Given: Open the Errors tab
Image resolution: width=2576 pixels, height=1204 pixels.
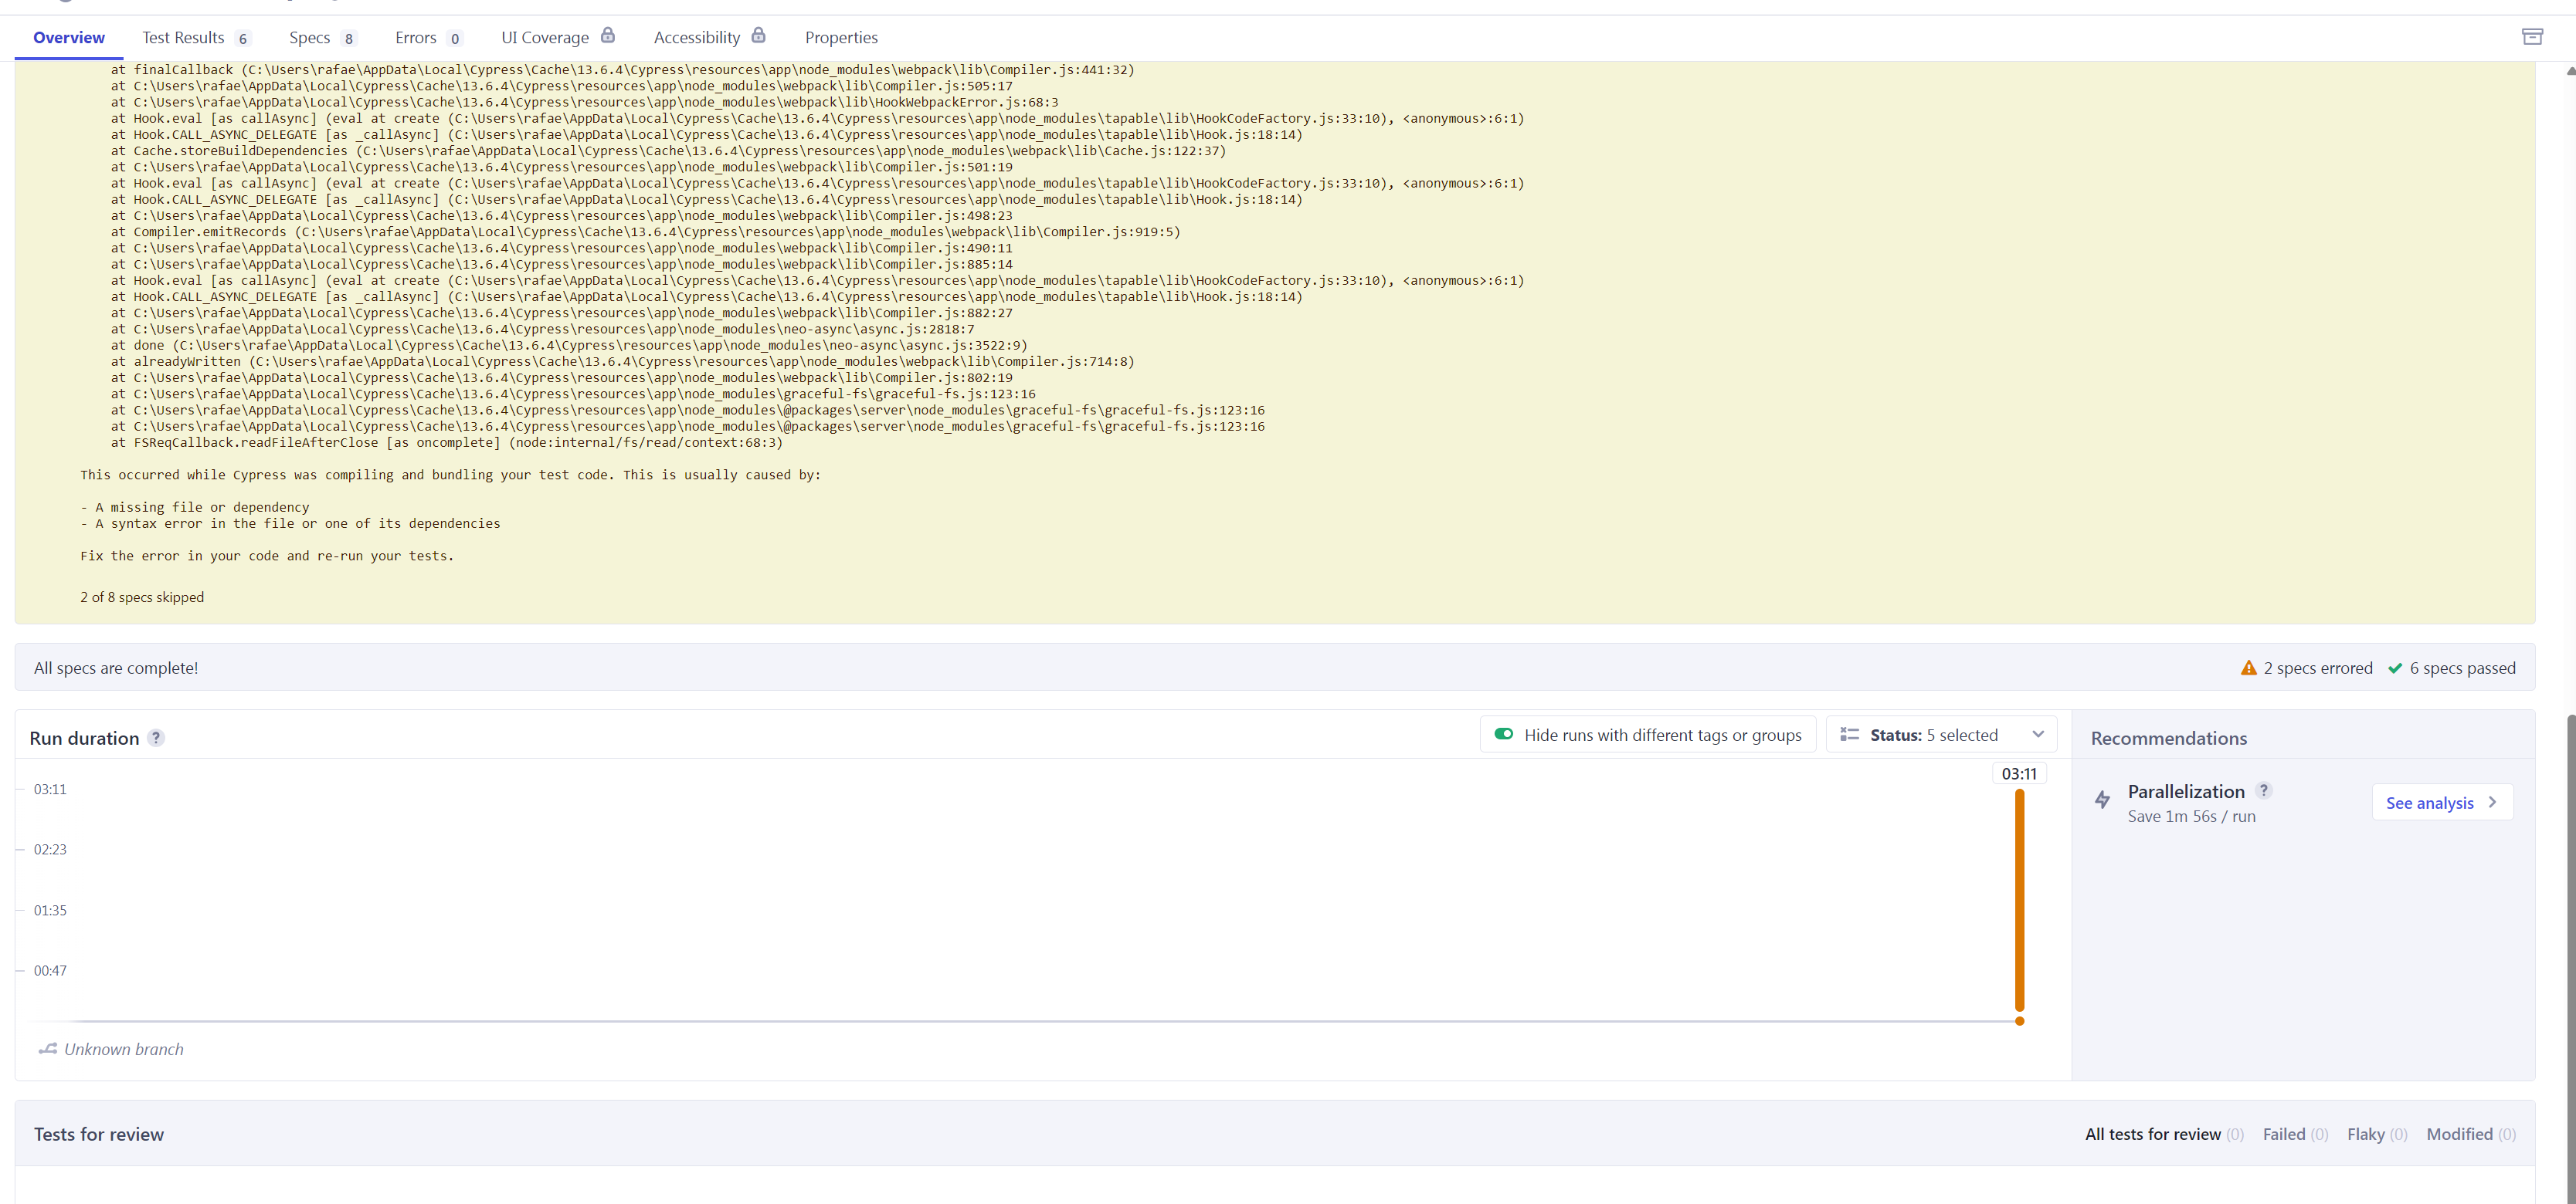Looking at the screenshot, I should pos(427,38).
